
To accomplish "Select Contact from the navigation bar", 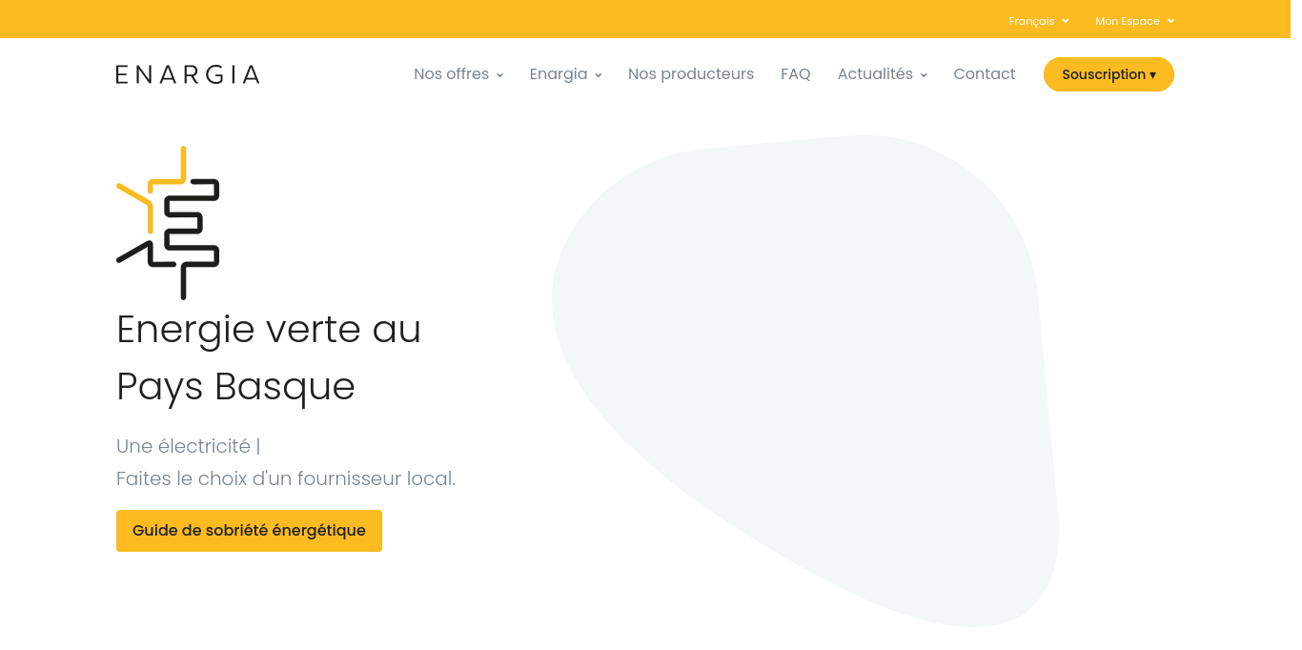I will (x=984, y=73).
